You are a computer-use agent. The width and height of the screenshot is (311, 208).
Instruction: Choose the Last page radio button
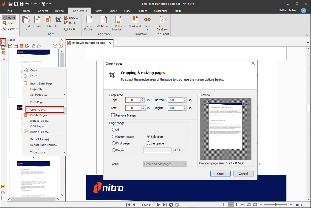[x=148, y=143]
